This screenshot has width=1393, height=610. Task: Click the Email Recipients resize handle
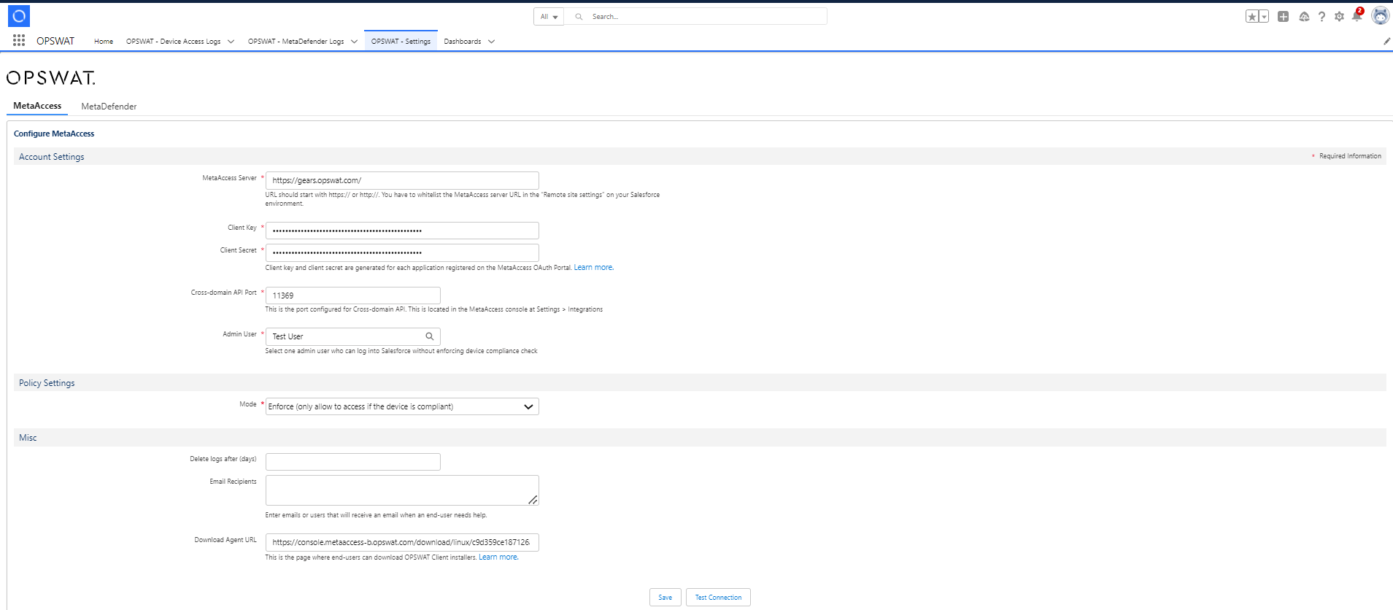click(533, 500)
